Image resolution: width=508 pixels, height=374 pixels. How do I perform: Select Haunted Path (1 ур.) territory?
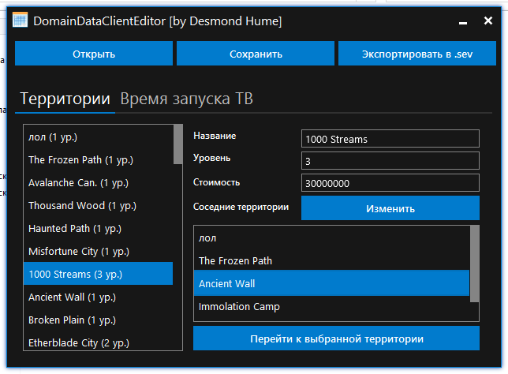[x=99, y=229]
